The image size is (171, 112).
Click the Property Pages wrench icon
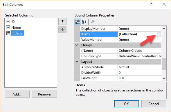[x=93, y=21]
